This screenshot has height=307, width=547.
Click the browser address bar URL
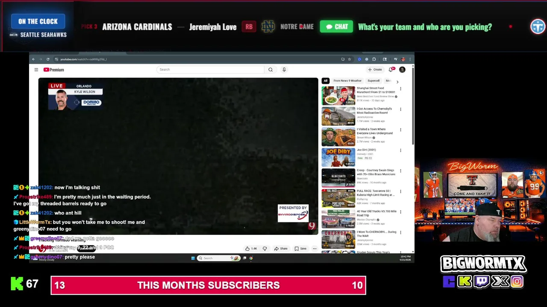tap(83, 59)
